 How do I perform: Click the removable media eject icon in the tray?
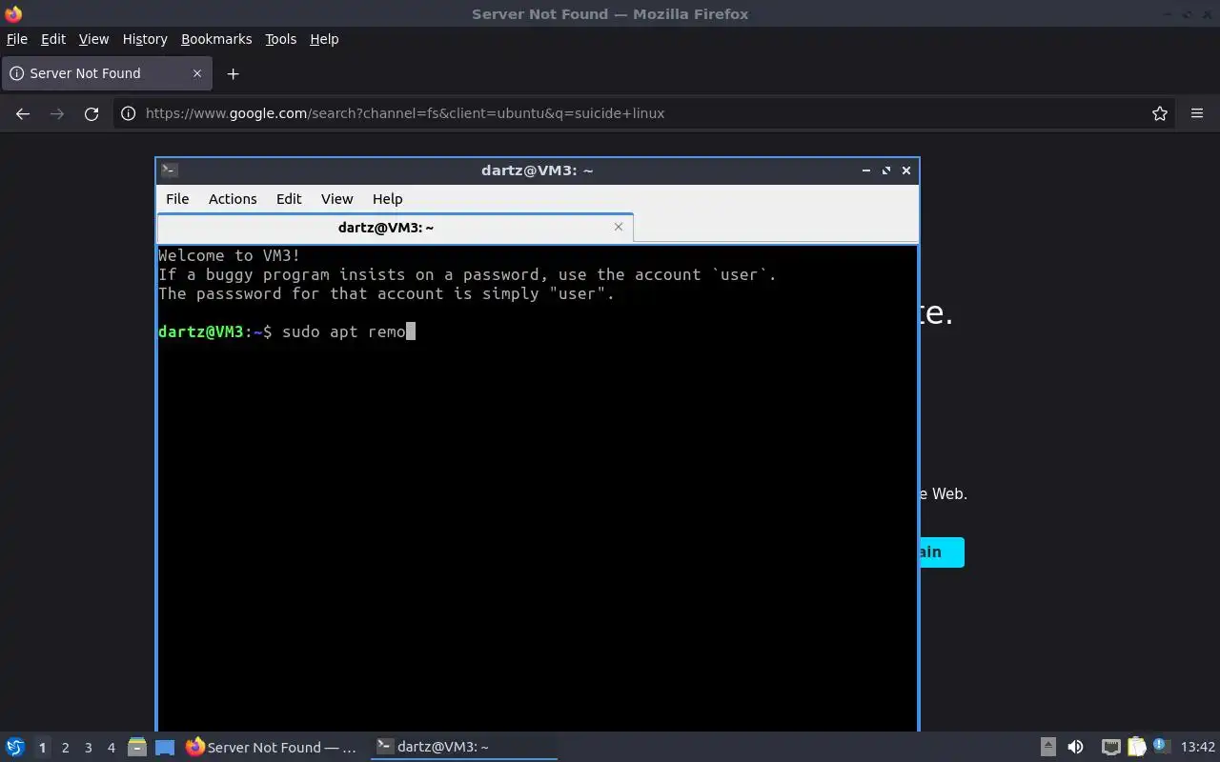tap(1047, 748)
